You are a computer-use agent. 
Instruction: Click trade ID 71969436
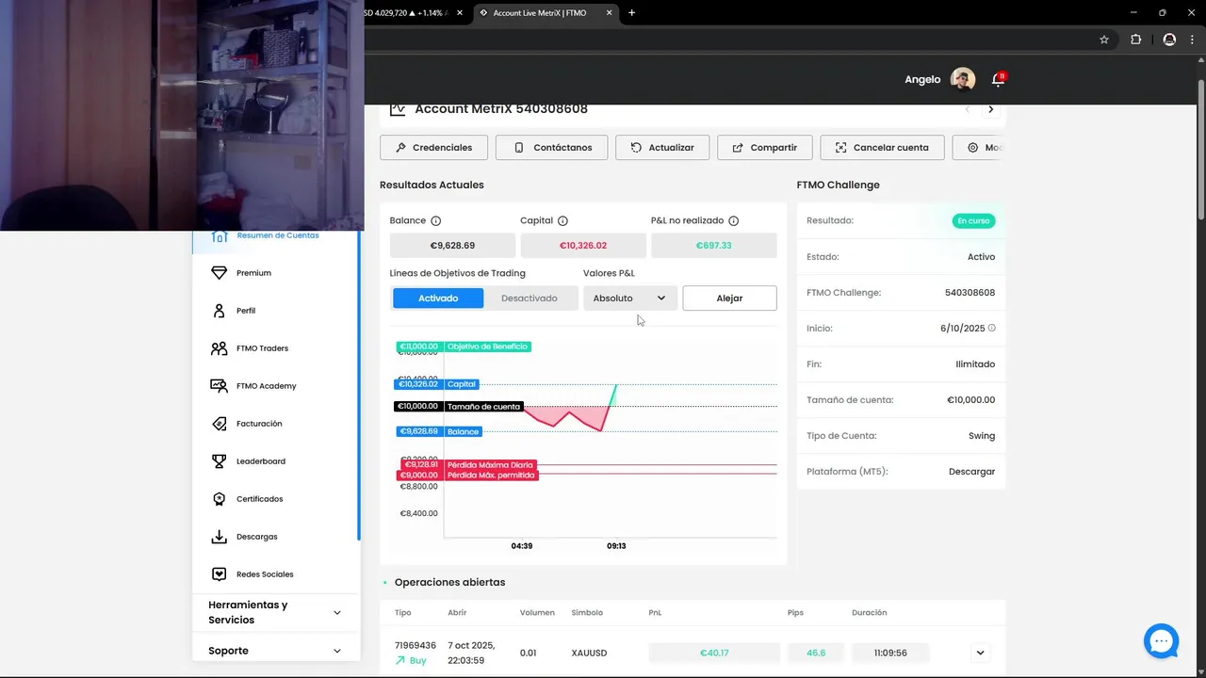point(416,646)
